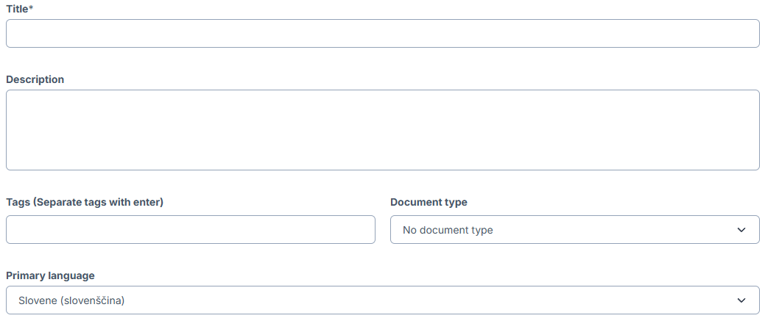Click the "Description" field label
The width and height of the screenshot is (765, 321).
tap(35, 79)
